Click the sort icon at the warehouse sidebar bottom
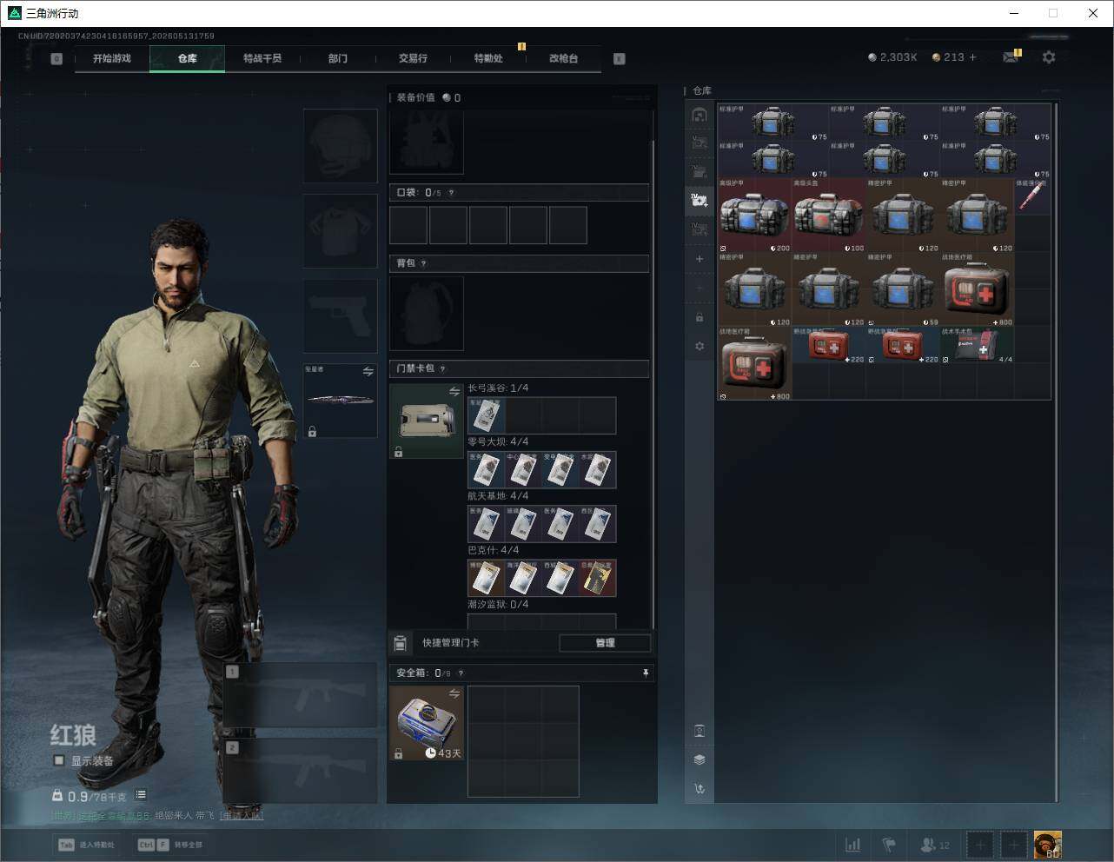Screen dimensions: 1114x862 point(700,789)
